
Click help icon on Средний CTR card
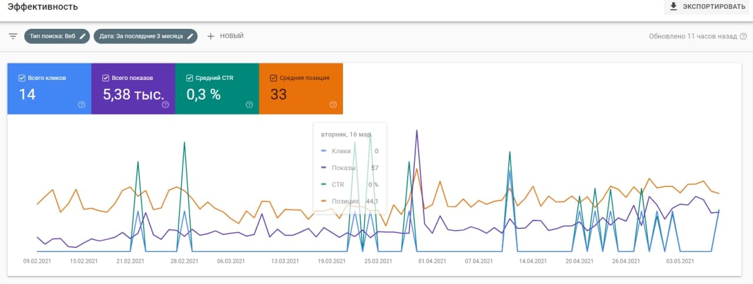249,105
